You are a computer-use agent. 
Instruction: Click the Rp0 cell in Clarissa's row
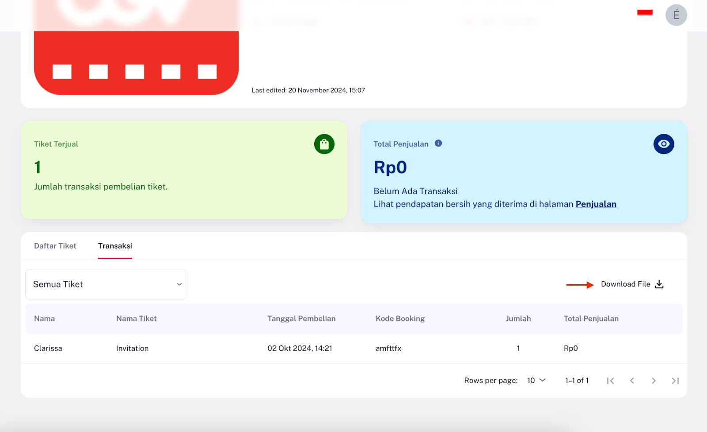[x=571, y=348]
